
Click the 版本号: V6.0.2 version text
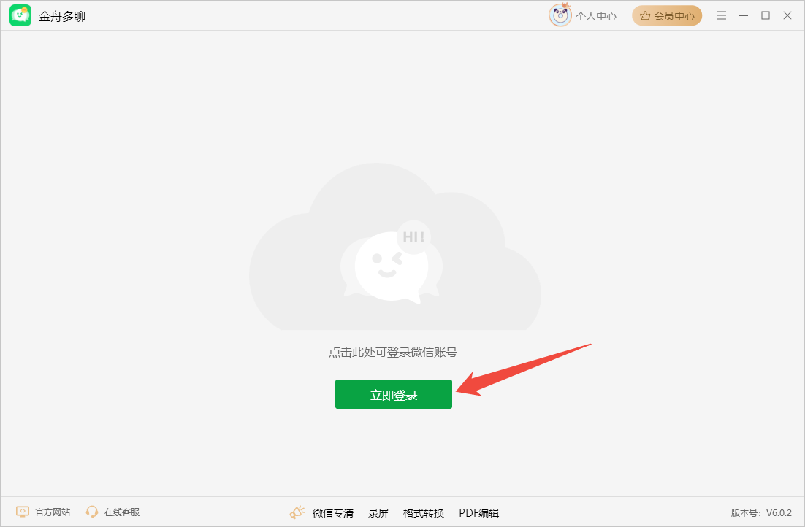coord(761,512)
